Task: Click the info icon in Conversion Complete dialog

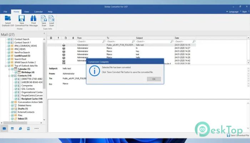Action: (x=94, y=71)
